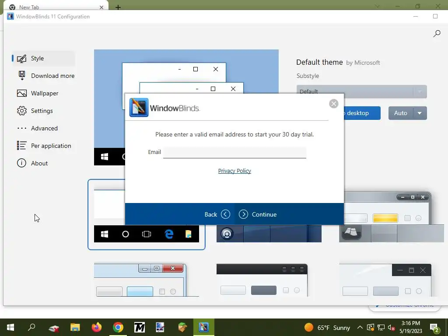Open the Style section in sidebar
The height and width of the screenshot is (336, 448).
click(43, 58)
